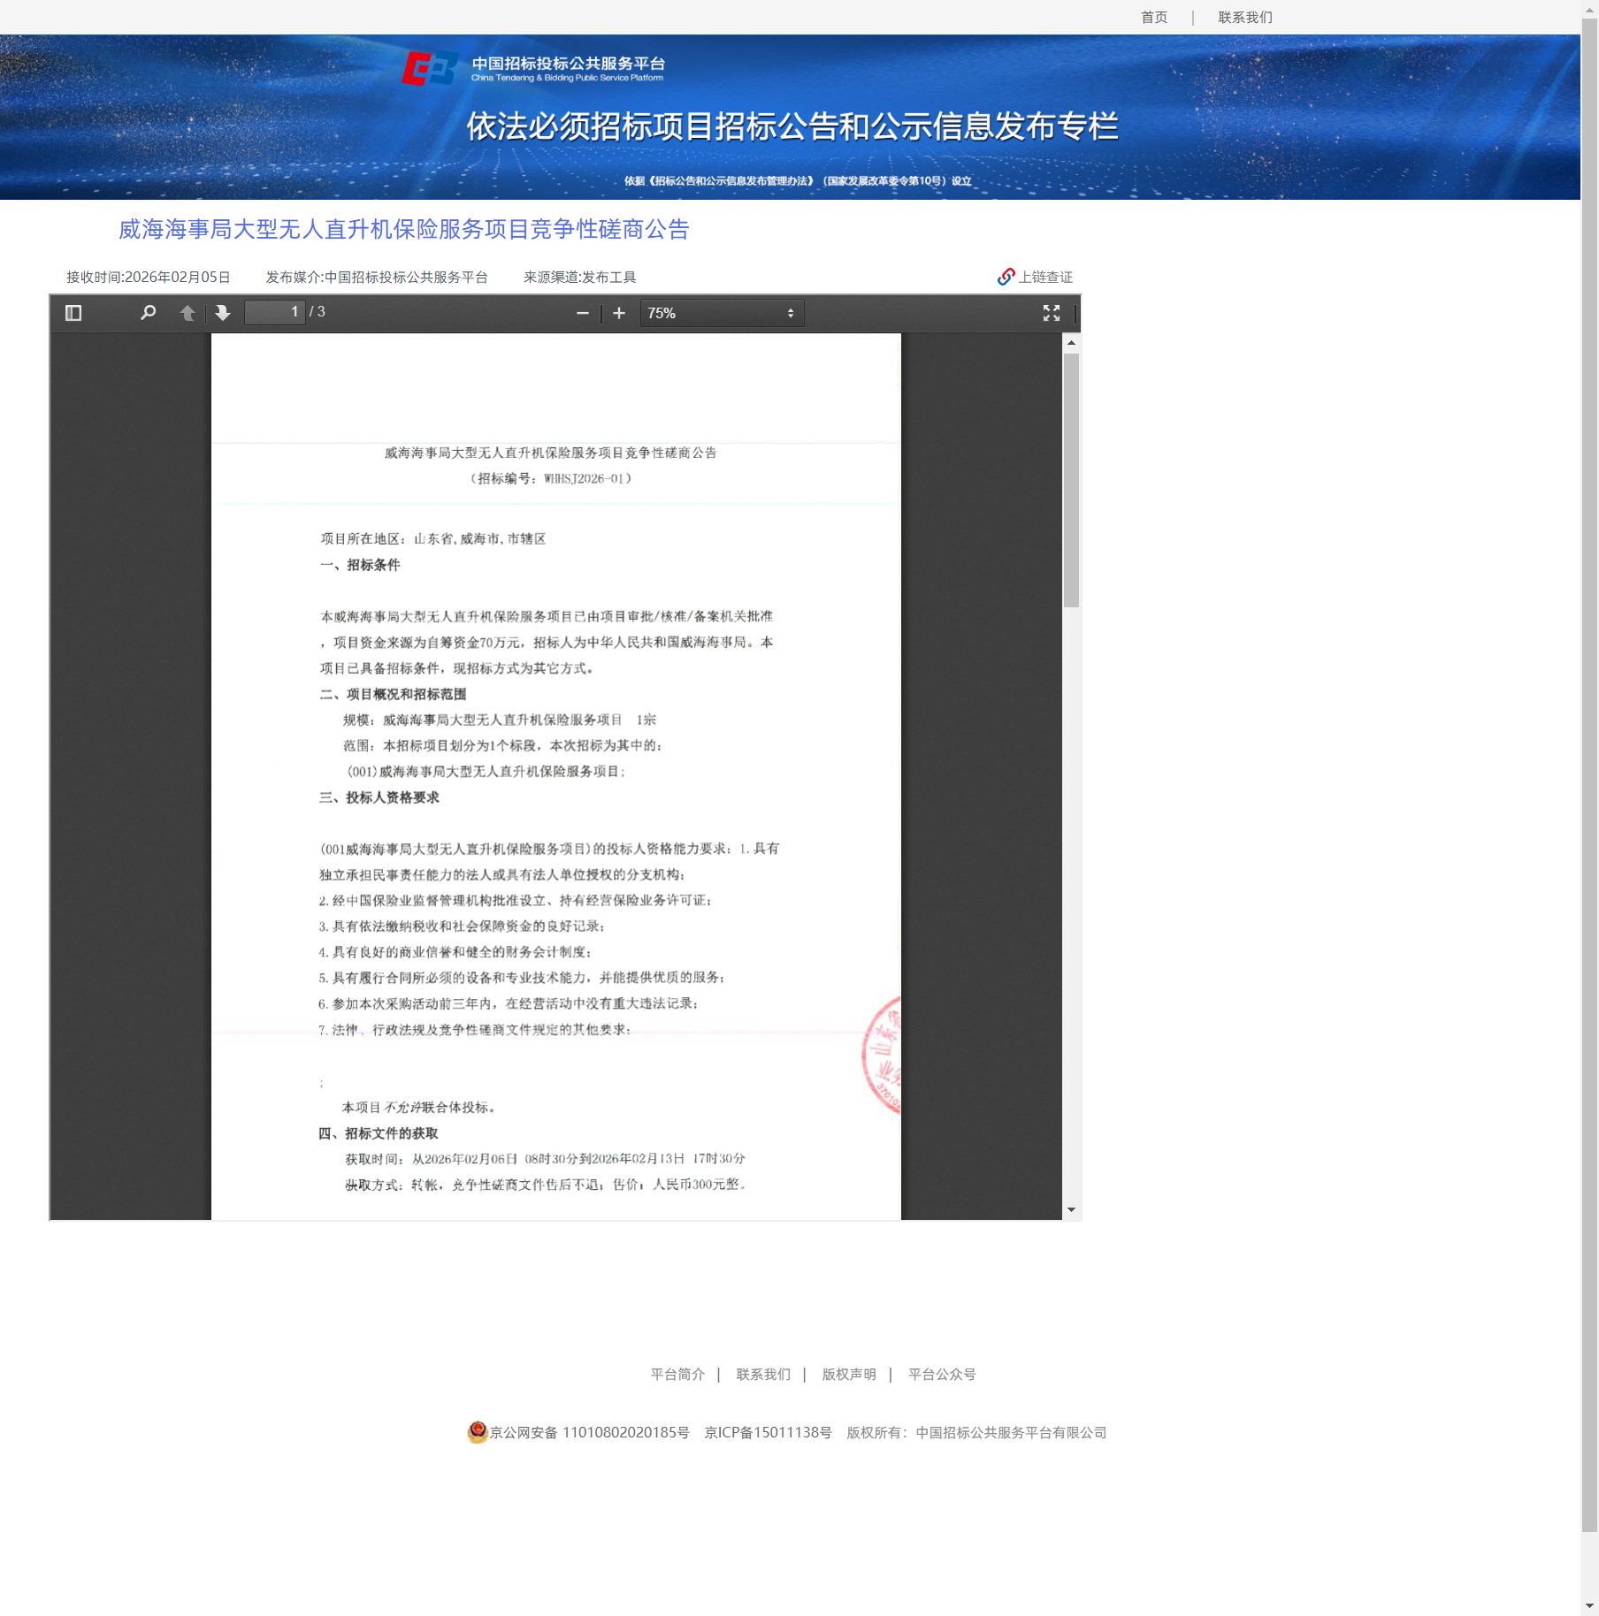Click the zoom in plus icon
Image resolution: width=1599 pixels, height=1616 pixels.
pyautogui.click(x=619, y=313)
